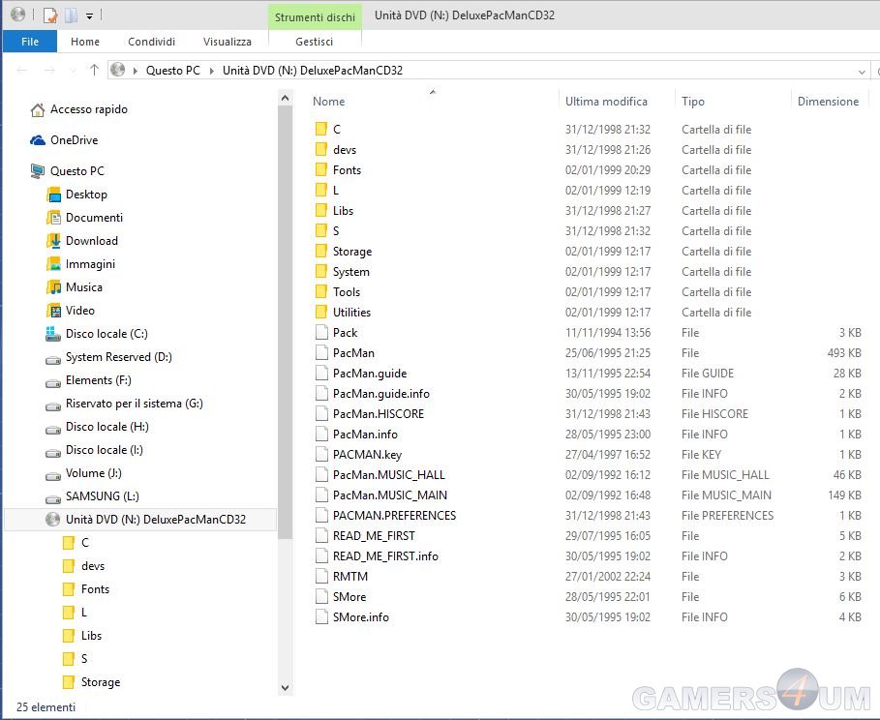
Task: Select Accesso rapido in the navigation pane
Action: [89, 109]
